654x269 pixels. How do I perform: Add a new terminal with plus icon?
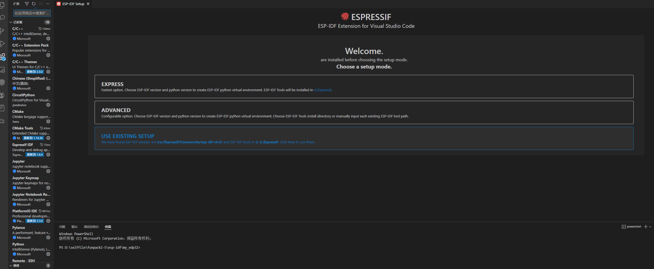(x=646, y=226)
